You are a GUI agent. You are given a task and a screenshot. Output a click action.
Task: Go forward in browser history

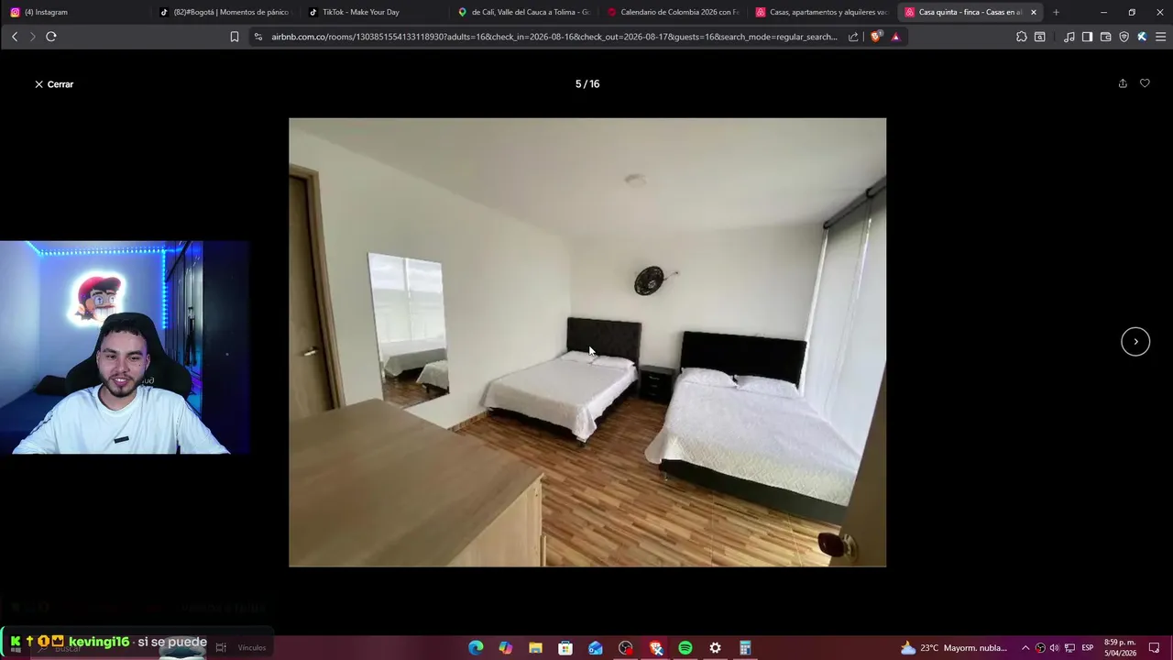[32, 37]
